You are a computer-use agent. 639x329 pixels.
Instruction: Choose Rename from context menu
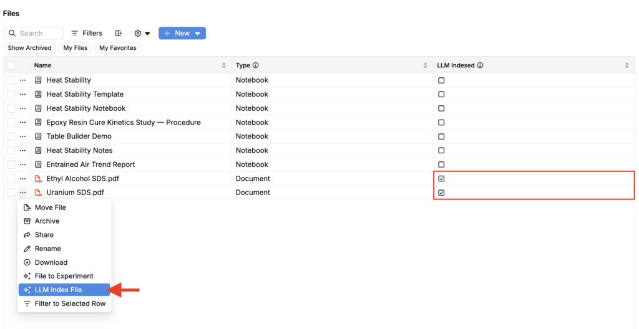pos(64,249)
